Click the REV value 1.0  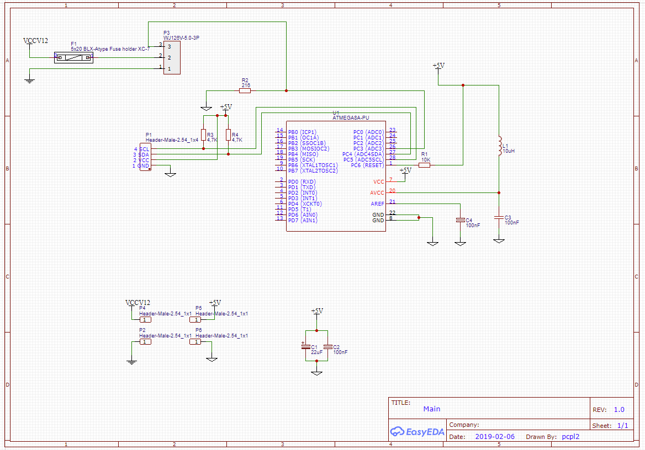point(618,410)
